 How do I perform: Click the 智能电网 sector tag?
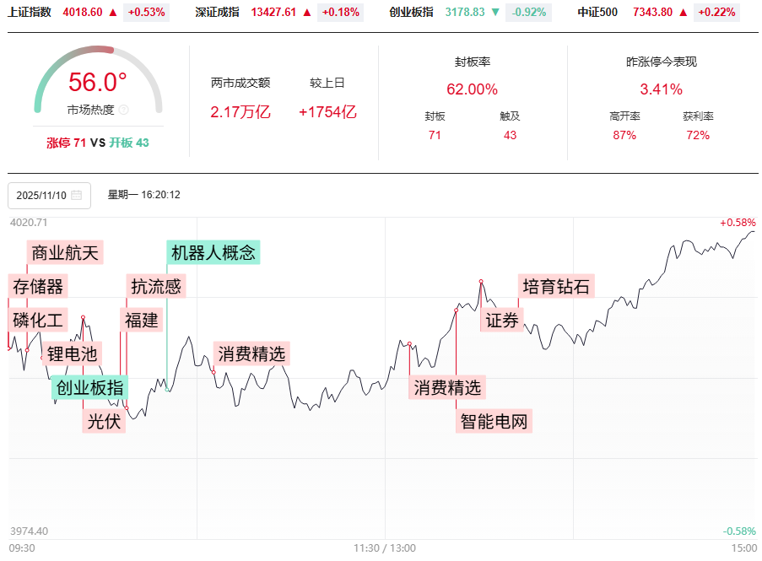pyautogui.click(x=496, y=421)
